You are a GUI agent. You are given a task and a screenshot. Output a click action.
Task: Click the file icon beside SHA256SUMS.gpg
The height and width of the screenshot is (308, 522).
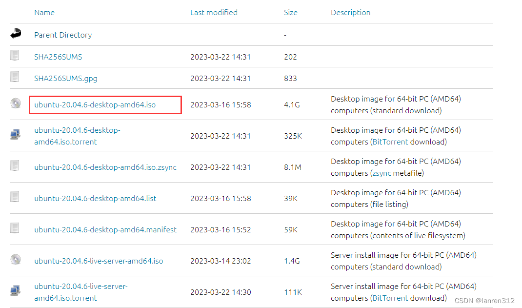pos(15,77)
